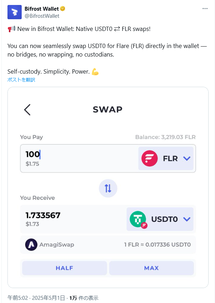Click the post timestamp 午前5:02
The height and width of the screenshot is (303, 215).
(x=17, y=298)
